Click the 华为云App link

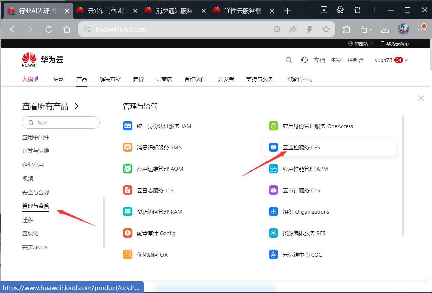pyautogui.click(x=395, y=44)
